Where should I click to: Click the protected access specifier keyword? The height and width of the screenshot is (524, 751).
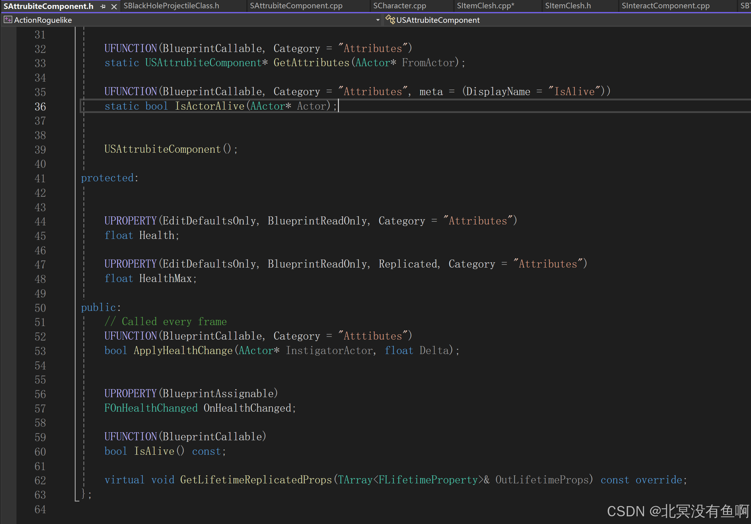(x=107, y=178)
